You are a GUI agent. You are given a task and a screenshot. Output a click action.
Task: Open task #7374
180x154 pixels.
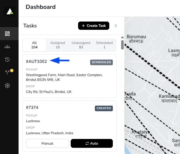coord(32,107)
